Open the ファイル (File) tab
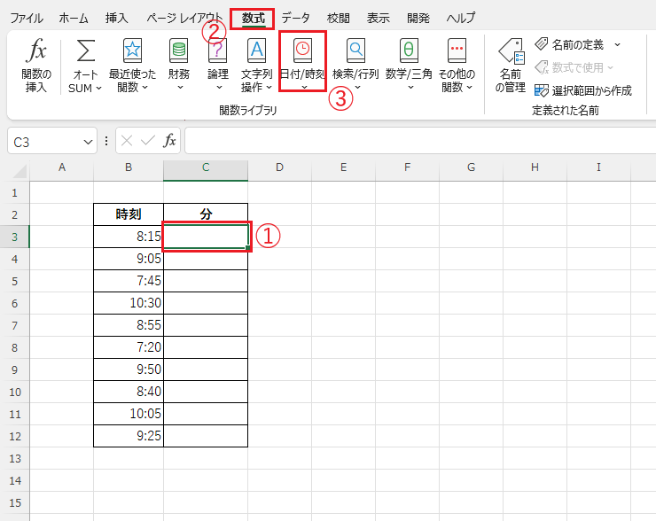 click(x=27, y=18)
